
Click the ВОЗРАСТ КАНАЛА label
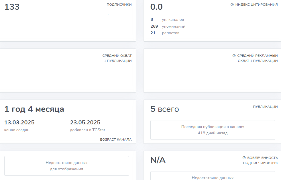tap(116, 139)
